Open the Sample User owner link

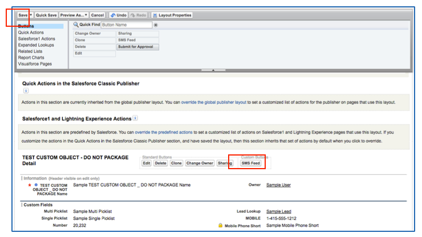point(278,185)
